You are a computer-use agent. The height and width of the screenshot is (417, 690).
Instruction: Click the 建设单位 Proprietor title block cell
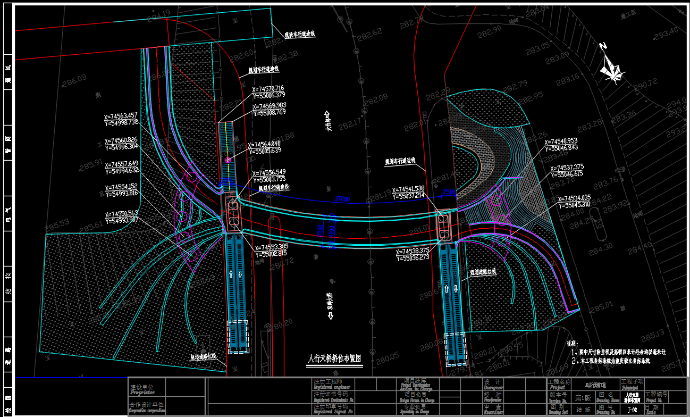click(148, 387)
